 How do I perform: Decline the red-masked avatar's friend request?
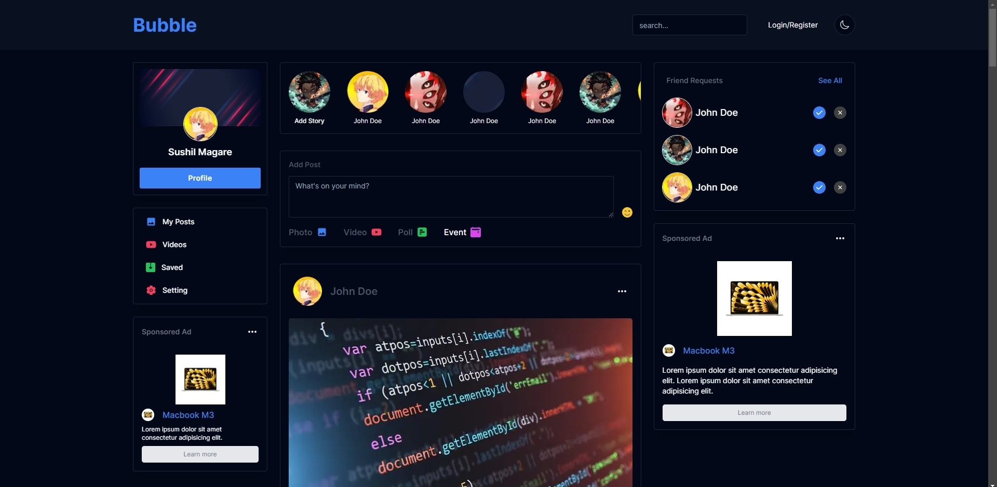(840, 113)
